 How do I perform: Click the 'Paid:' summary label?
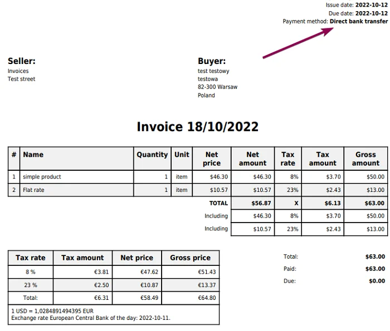290,269
